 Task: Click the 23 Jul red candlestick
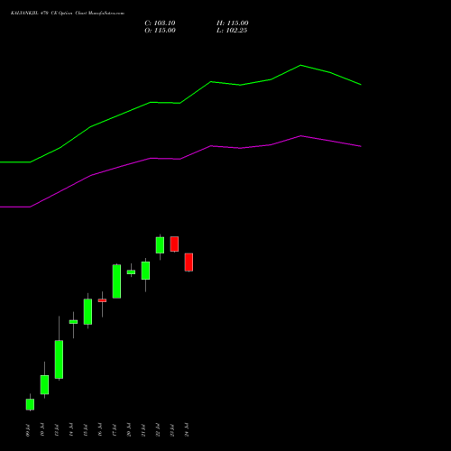(x=174, y=244)
